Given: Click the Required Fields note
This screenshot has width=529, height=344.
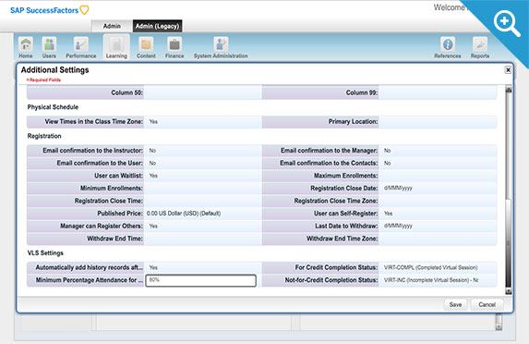Looking at the screenshot, I should point(43,80).
